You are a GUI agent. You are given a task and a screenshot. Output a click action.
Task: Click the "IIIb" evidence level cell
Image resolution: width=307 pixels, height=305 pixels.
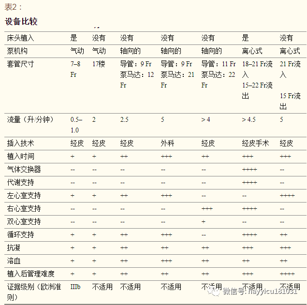(75, 287)
